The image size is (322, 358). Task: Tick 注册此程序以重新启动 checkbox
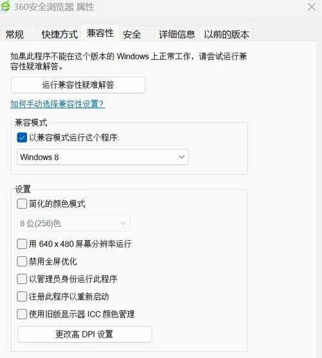(x=22, y=297)
